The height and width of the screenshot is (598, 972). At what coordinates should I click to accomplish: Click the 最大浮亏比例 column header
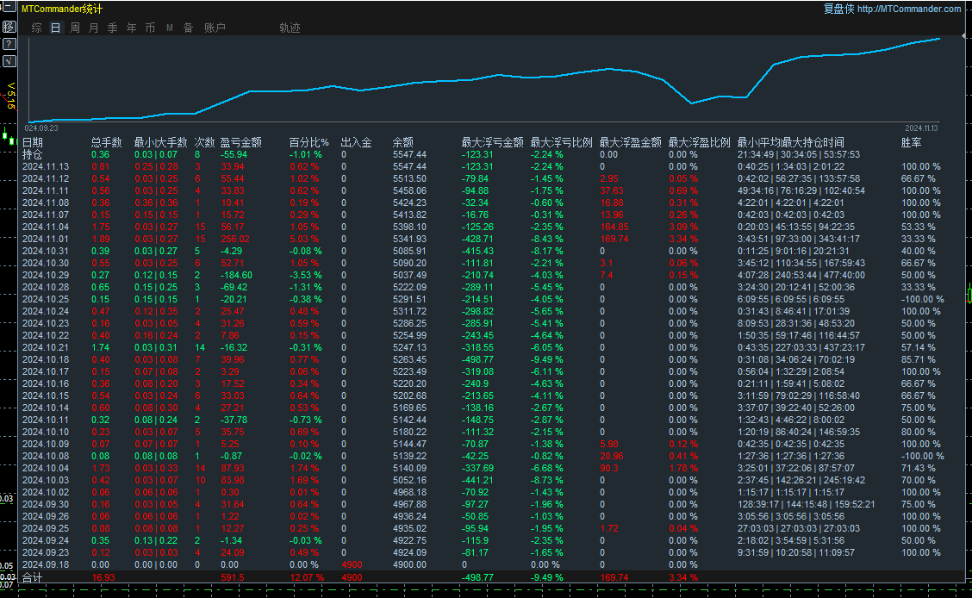pyautogui.click(x=561, y=142)
